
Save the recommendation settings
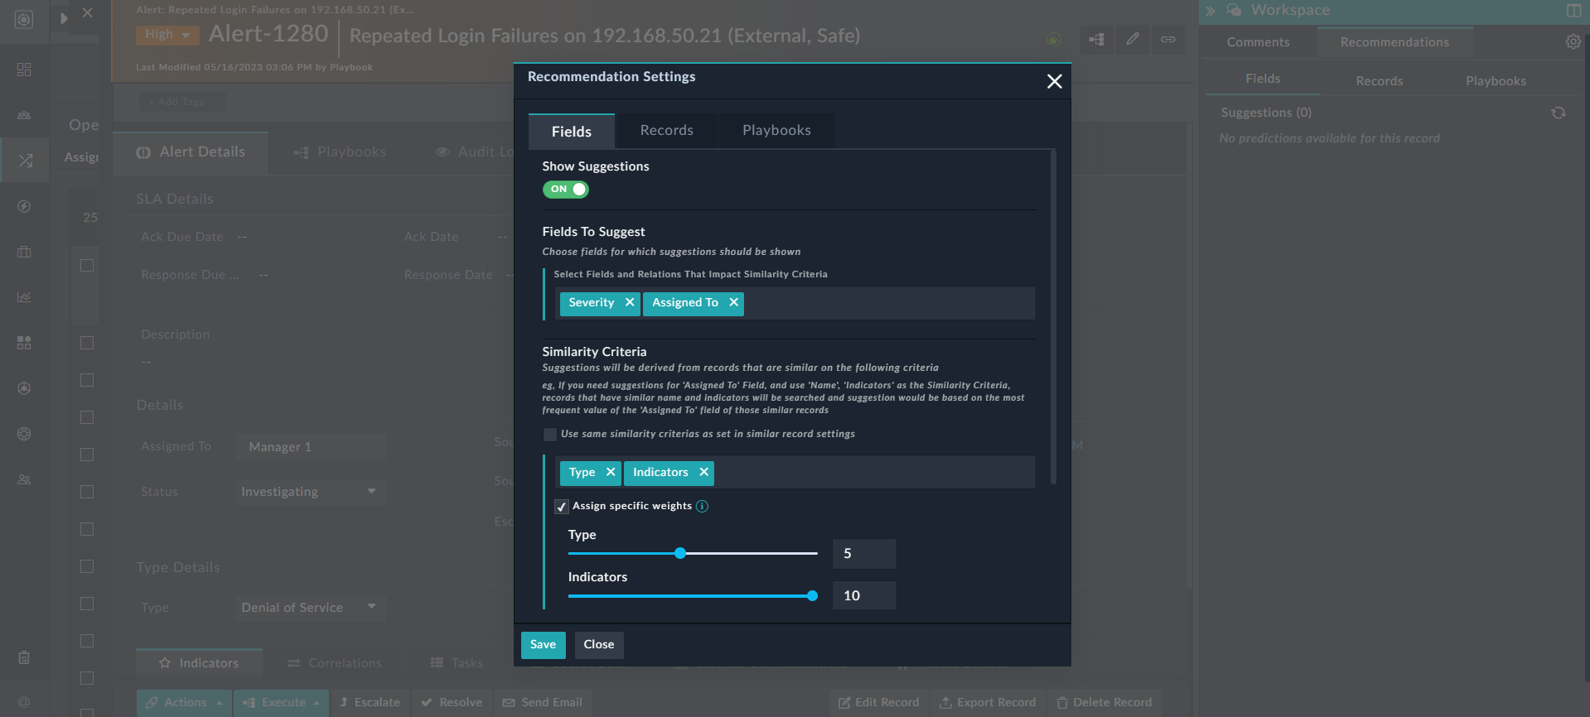543,645
